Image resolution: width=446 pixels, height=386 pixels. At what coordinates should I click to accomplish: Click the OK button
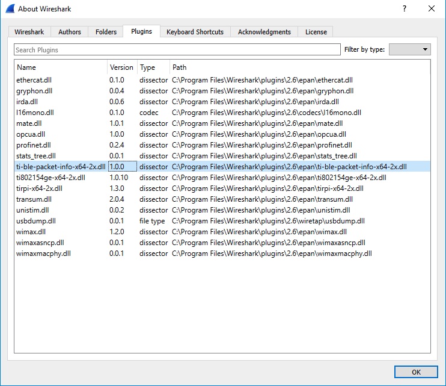416,372
